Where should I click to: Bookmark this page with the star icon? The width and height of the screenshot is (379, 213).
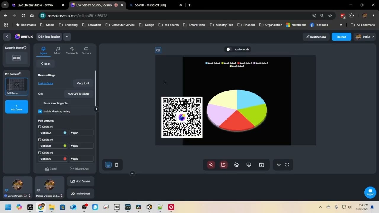click(x=330, y=16)
